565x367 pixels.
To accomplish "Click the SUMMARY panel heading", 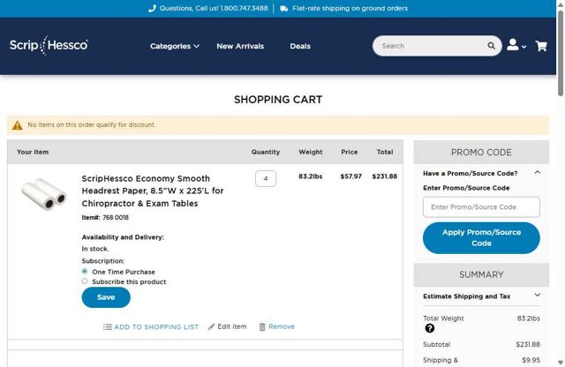I will (x=481, y=274).
